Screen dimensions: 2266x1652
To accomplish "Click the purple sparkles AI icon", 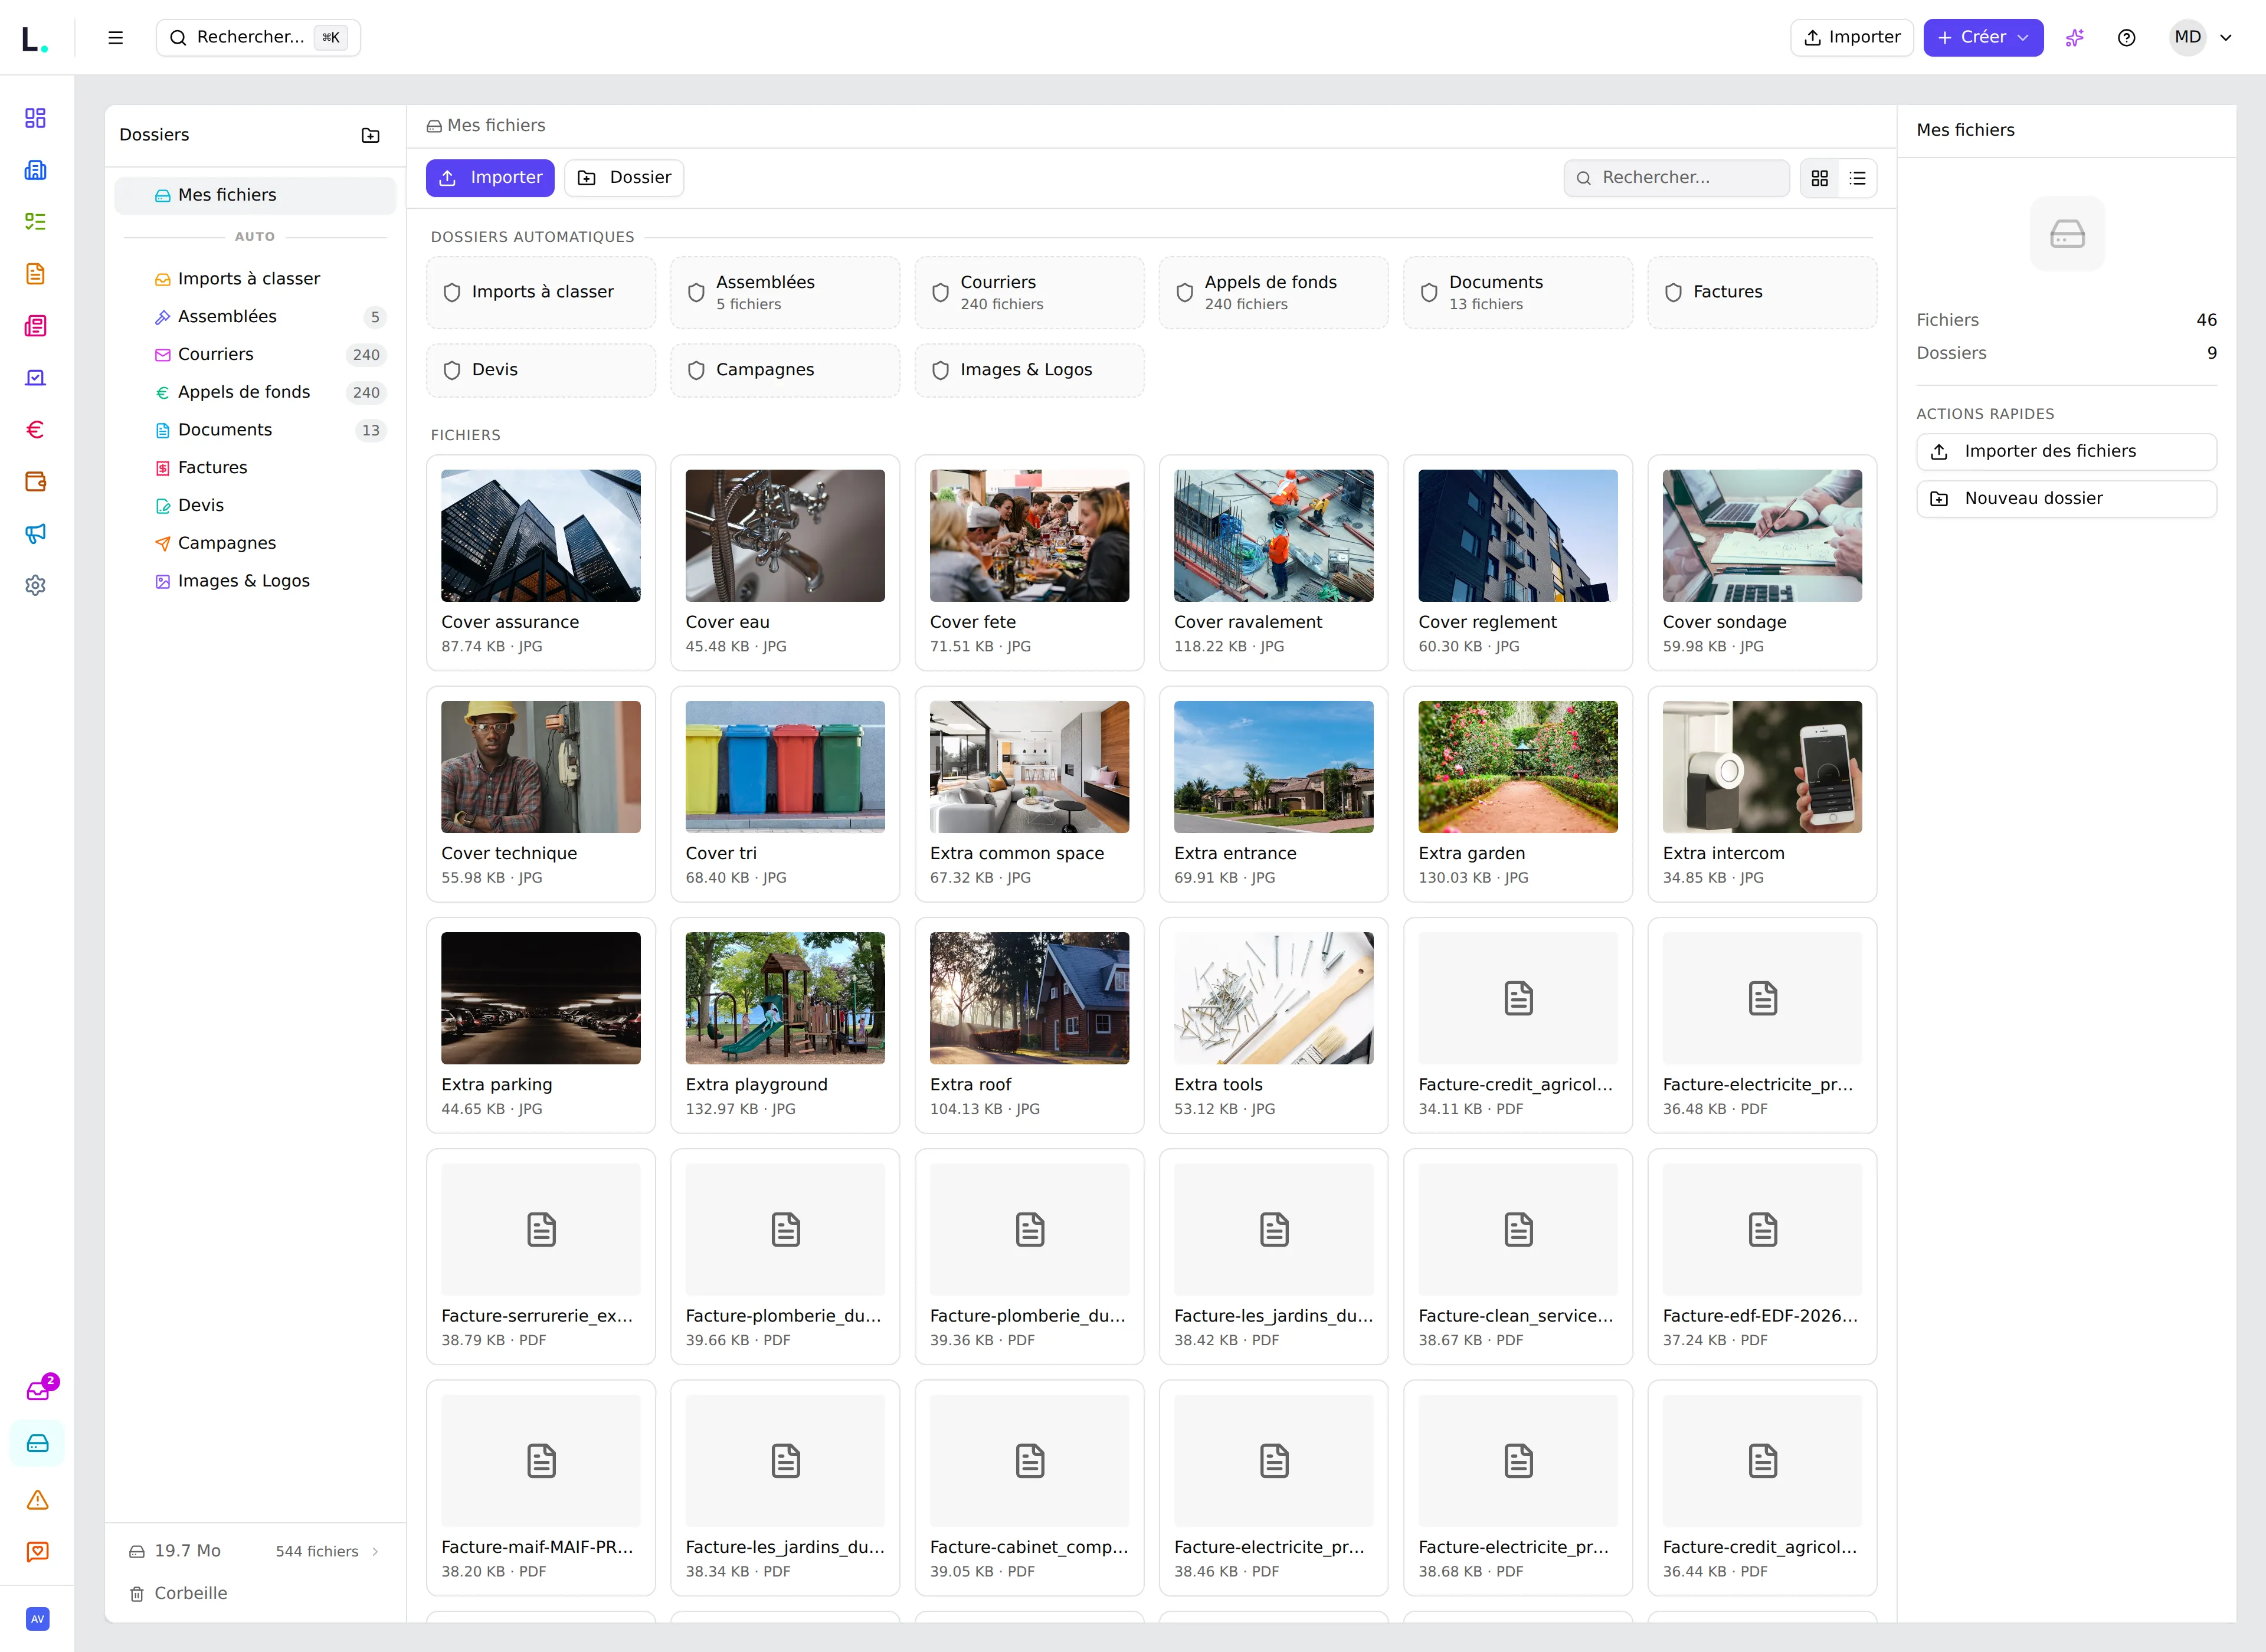I will (2075, 38).
